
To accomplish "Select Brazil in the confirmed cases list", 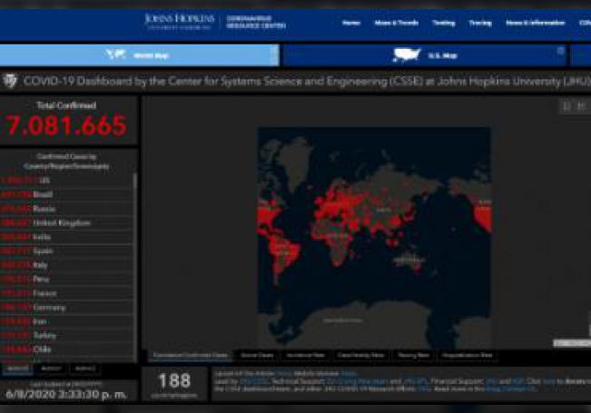I will pyautogui.click(x=44, y=194).
